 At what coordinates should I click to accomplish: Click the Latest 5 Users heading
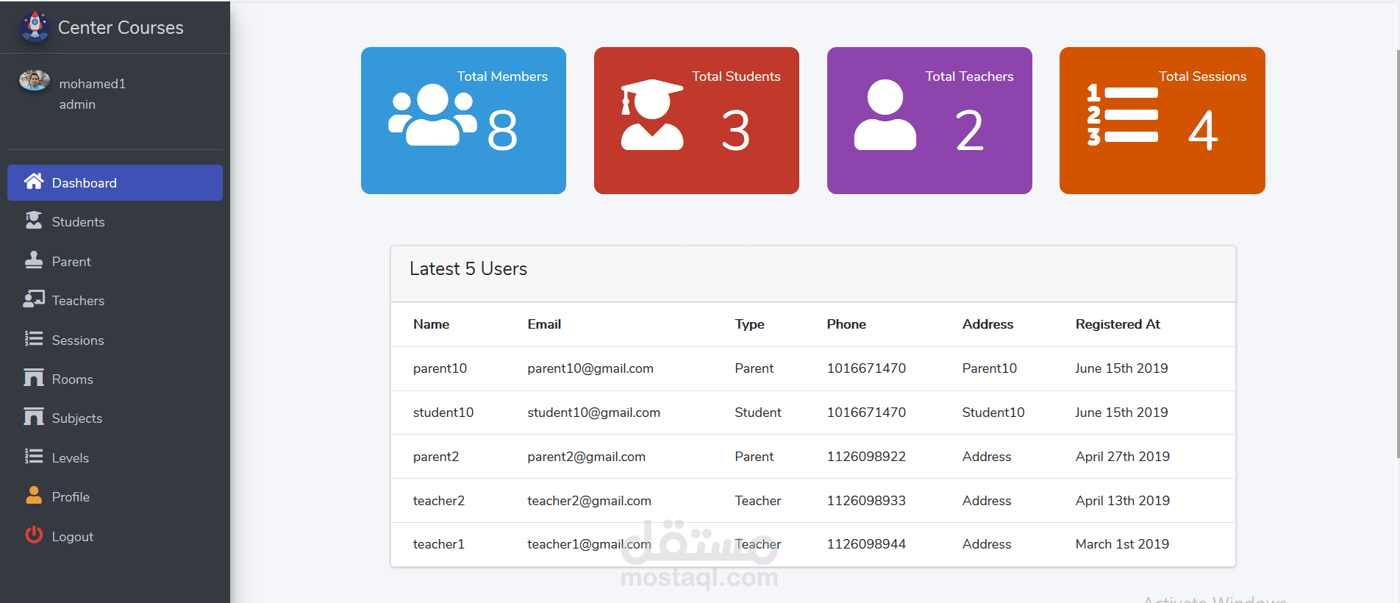pos(468,269)
